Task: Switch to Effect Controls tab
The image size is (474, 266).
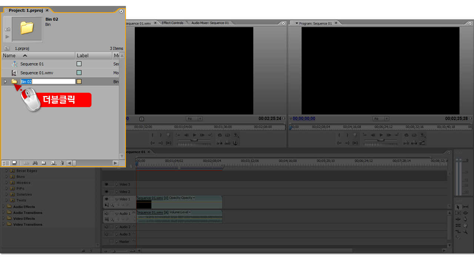Action: click(173, 23)
